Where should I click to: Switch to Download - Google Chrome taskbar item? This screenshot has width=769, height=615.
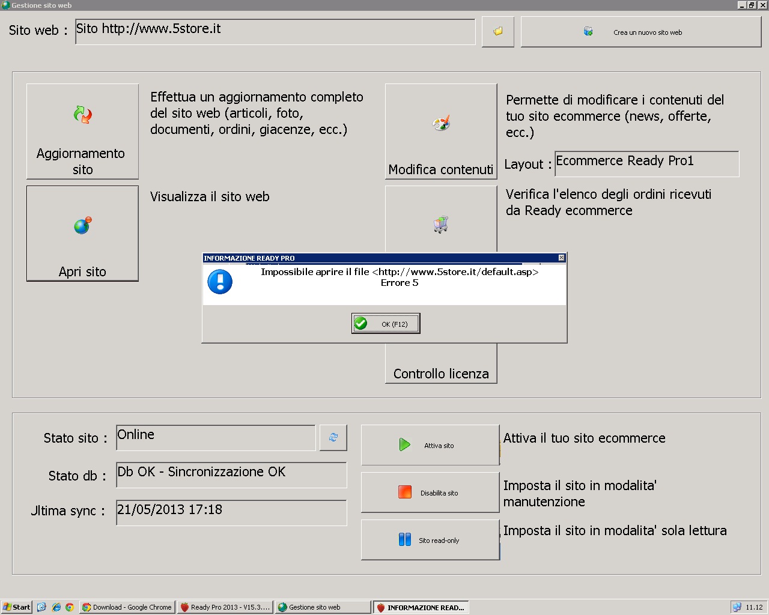click(127, 607)
